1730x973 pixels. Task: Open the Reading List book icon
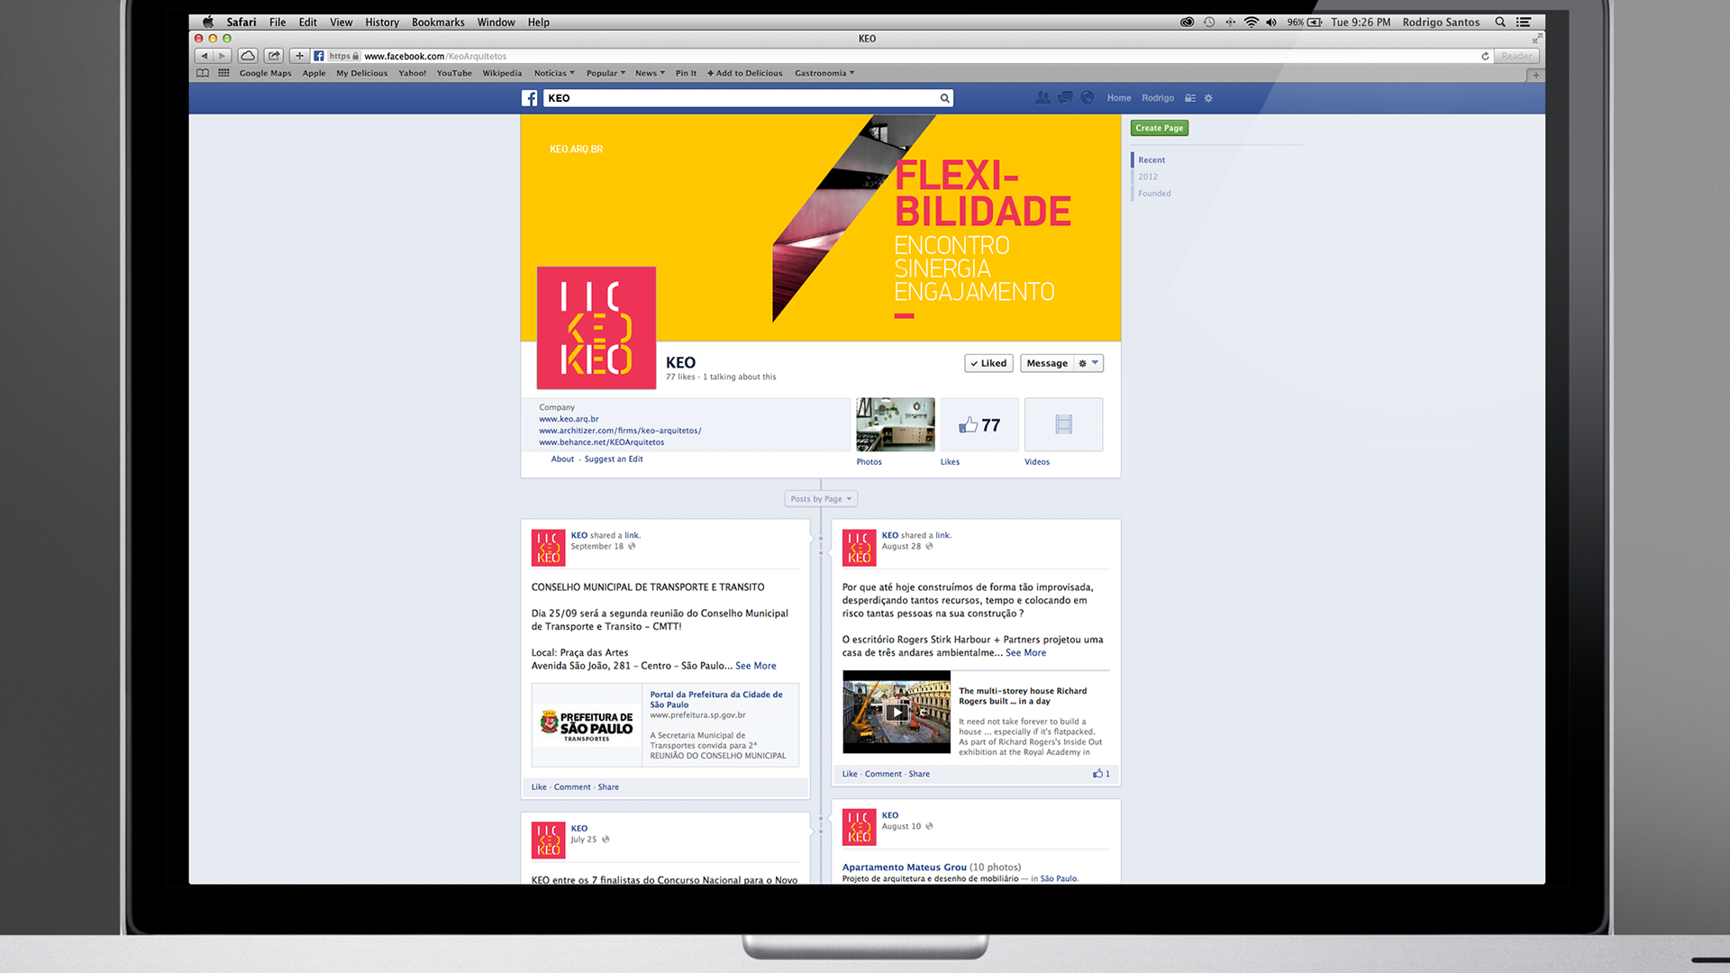[203, 73]
